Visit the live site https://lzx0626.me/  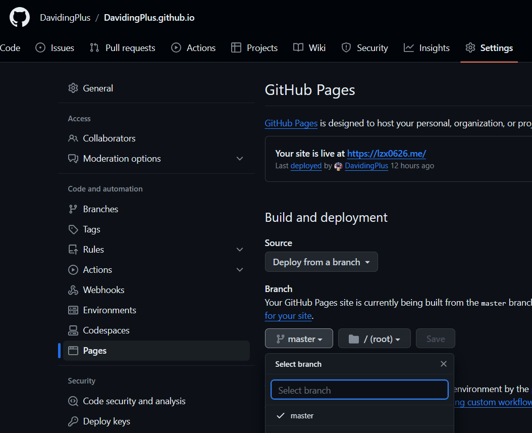point(387,154)
